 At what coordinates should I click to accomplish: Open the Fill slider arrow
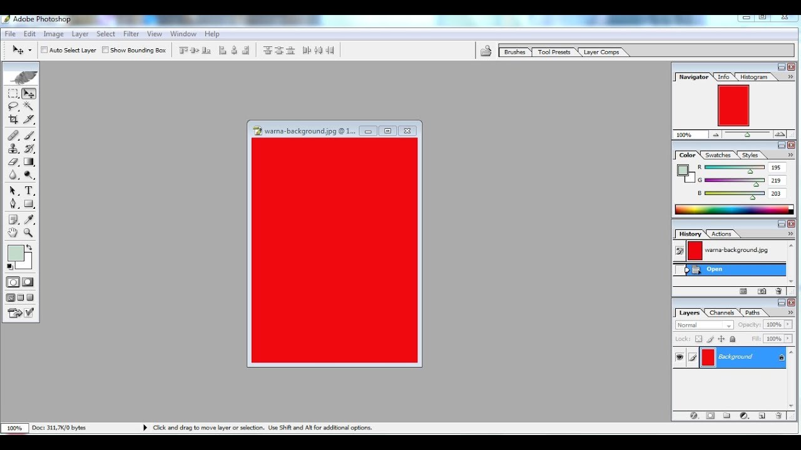tap(787, 339)
